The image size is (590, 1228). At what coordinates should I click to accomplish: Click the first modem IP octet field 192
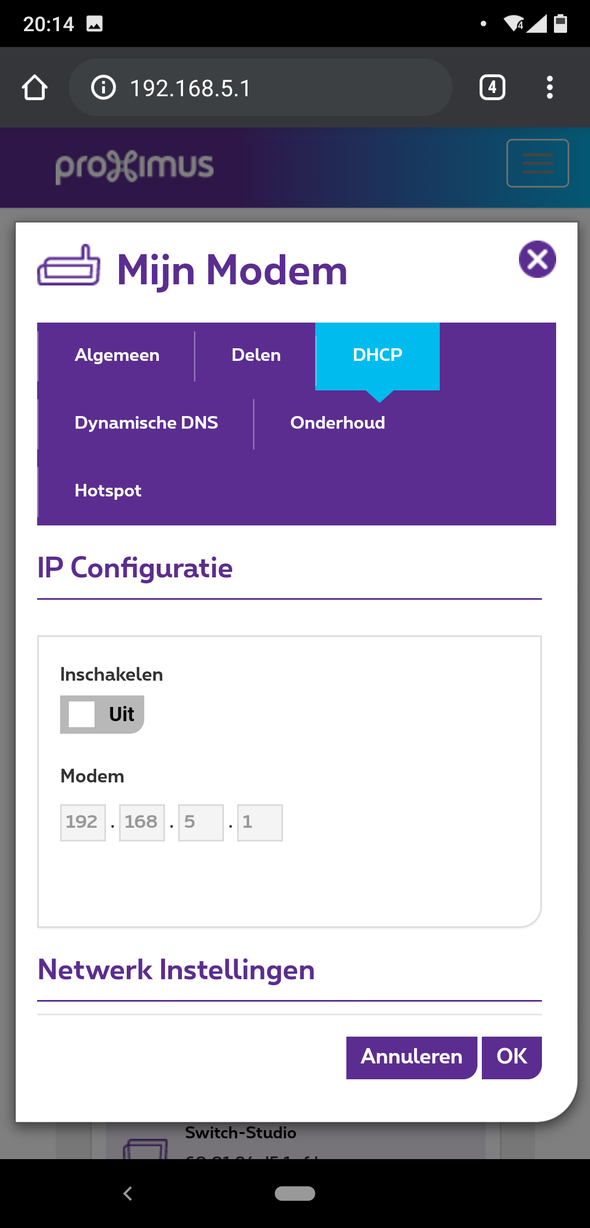point(82,822)
